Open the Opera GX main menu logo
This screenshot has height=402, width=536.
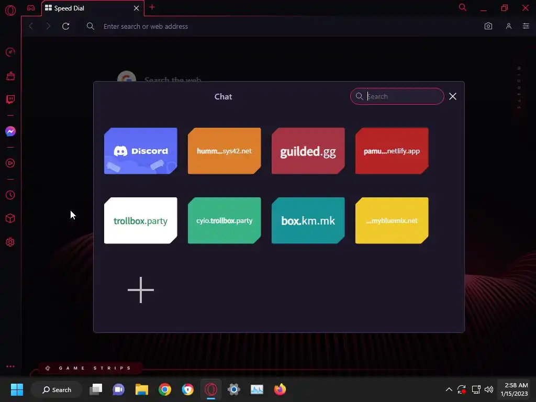click(x=10, y=10)
